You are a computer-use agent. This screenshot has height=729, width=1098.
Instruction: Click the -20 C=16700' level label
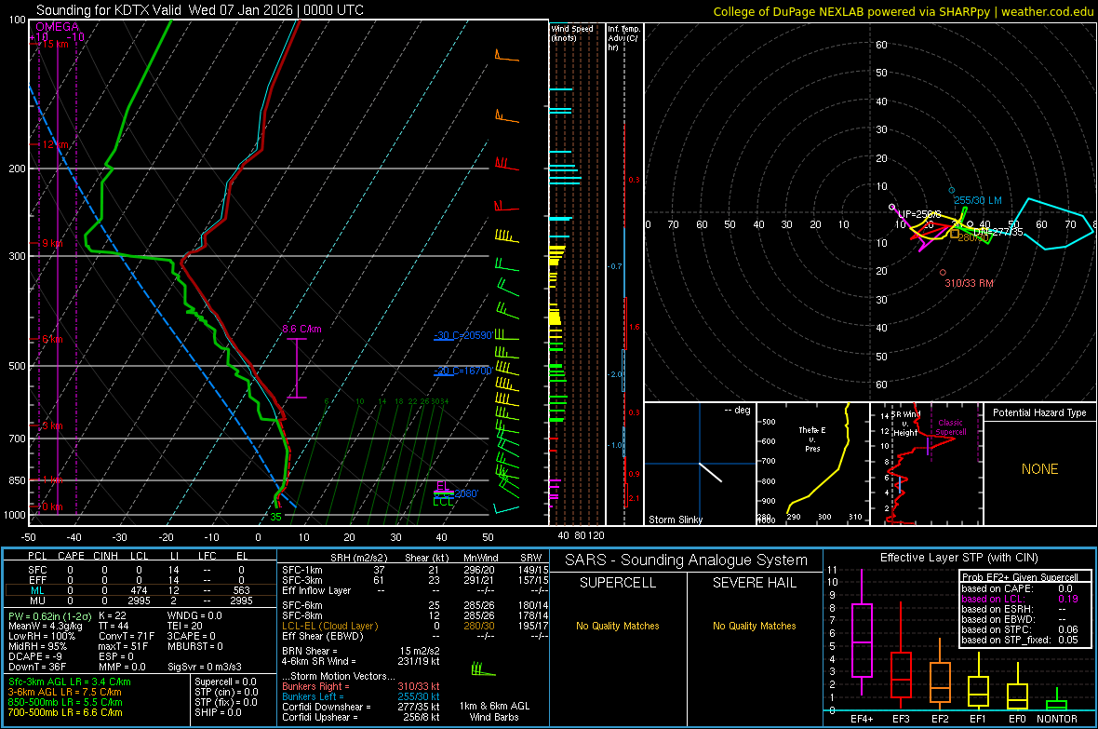click(462, 371)
